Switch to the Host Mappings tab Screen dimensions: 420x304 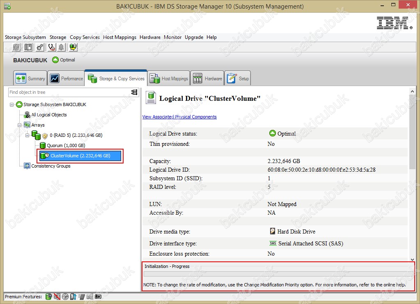169,78
